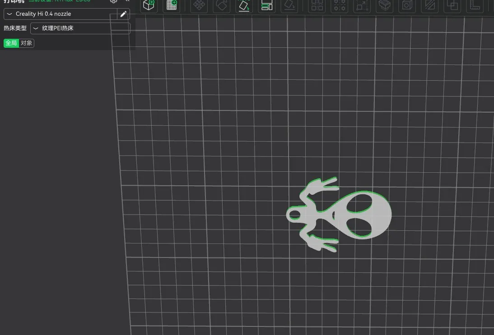Click the Split to objects icon

click(317, 5)
